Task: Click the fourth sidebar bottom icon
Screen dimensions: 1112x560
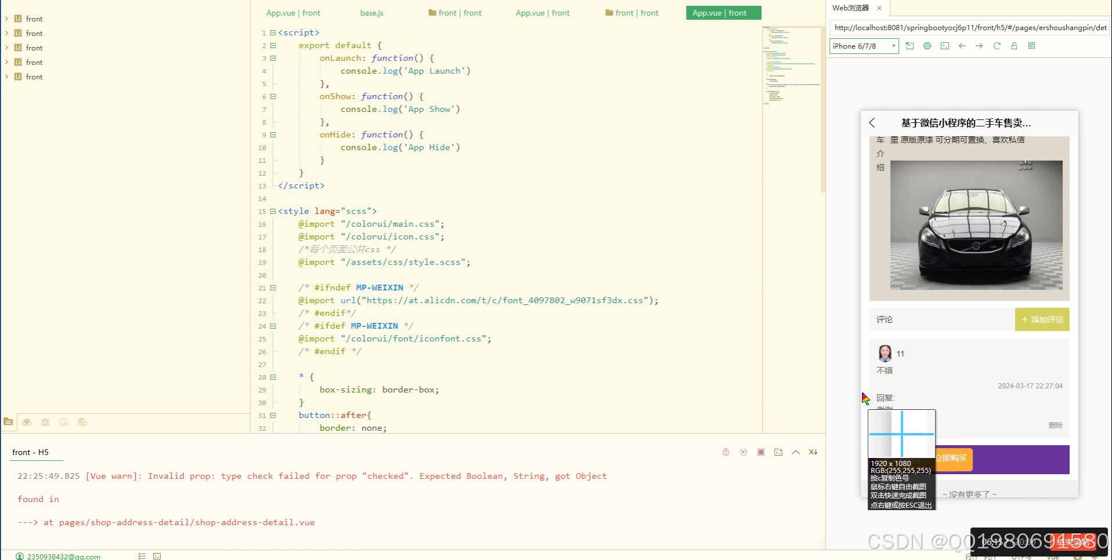Action: (x=64, y=422)
